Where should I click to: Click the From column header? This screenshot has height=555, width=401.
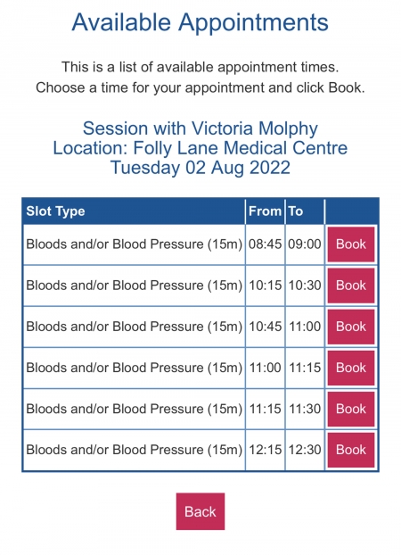pyautogui.click(x=265, y=211)
